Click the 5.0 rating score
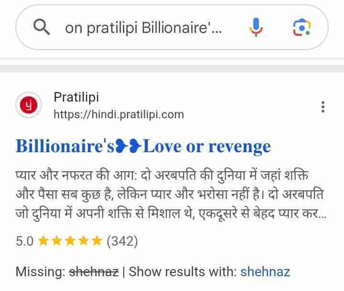Image resolution: width=344 pixels, height=291 pixels. point(24,241)
